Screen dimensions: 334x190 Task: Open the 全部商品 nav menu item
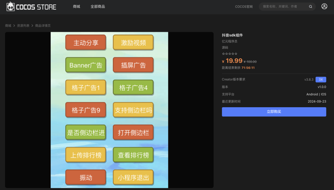click(98, 6)
